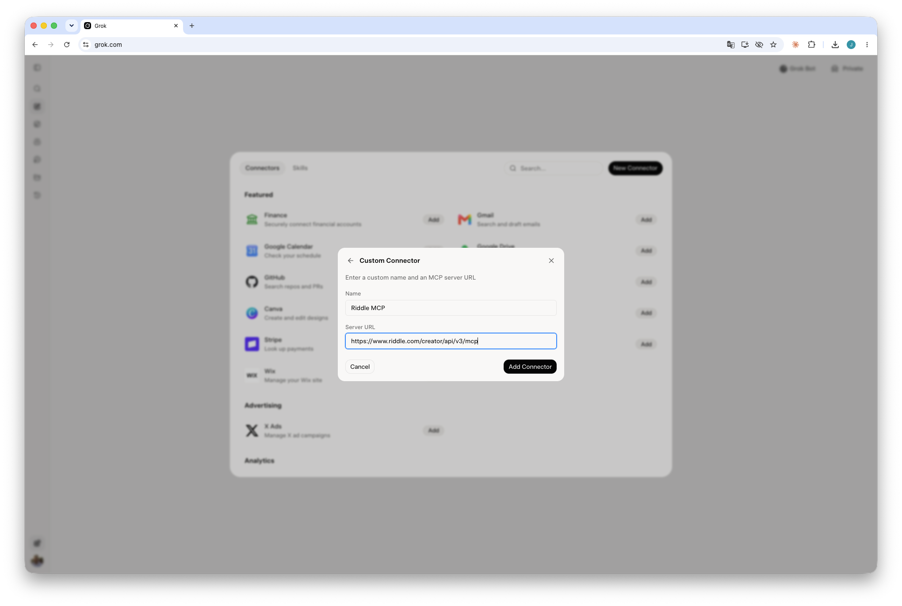Reload the grok.com page
Viewport: 902px width, 606px height.
(67, 45)
